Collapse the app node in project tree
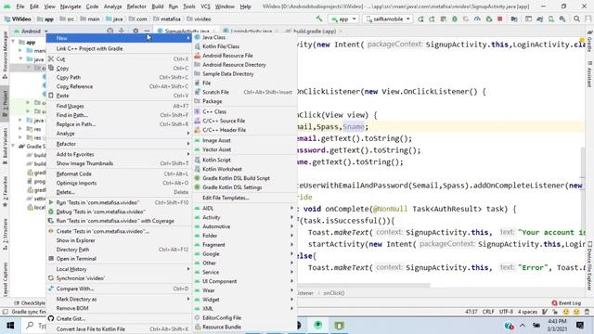 [x=14, y=42]
